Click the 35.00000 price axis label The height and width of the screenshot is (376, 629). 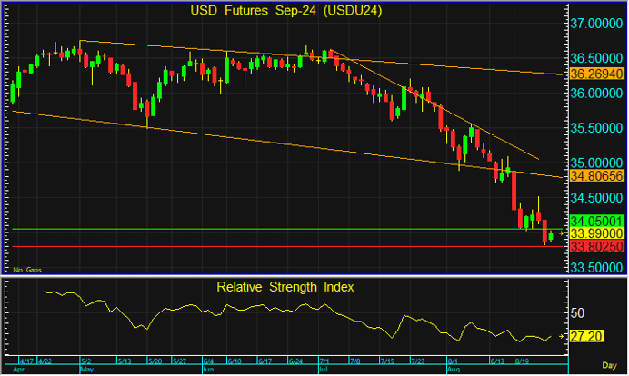(x=594, y=163)
